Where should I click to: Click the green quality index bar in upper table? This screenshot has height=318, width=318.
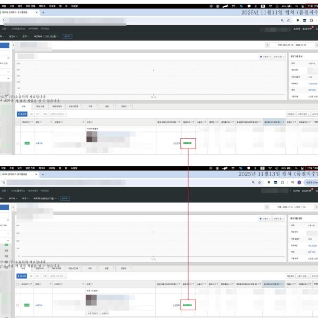point(188,142)
